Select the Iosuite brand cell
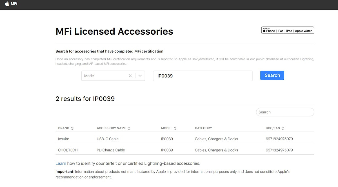The width and height of the screenshot is (338, 187). click(x=64, y=139)
